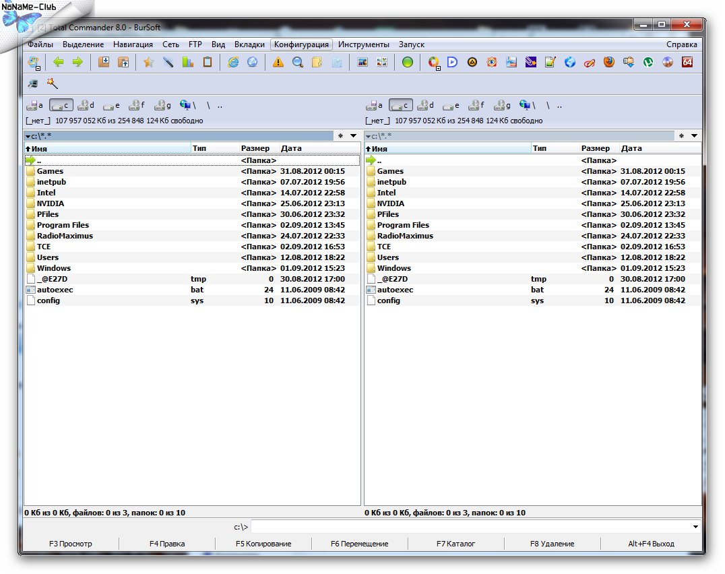The image size is (725, 574).
Task: Open left panel directory history dropdown arrow
Action: (354, 136)
